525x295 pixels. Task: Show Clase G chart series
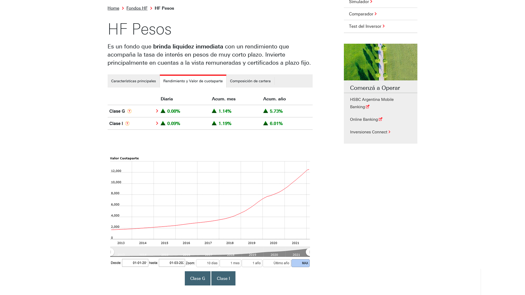pyautogui.click(x=197, y=278)
